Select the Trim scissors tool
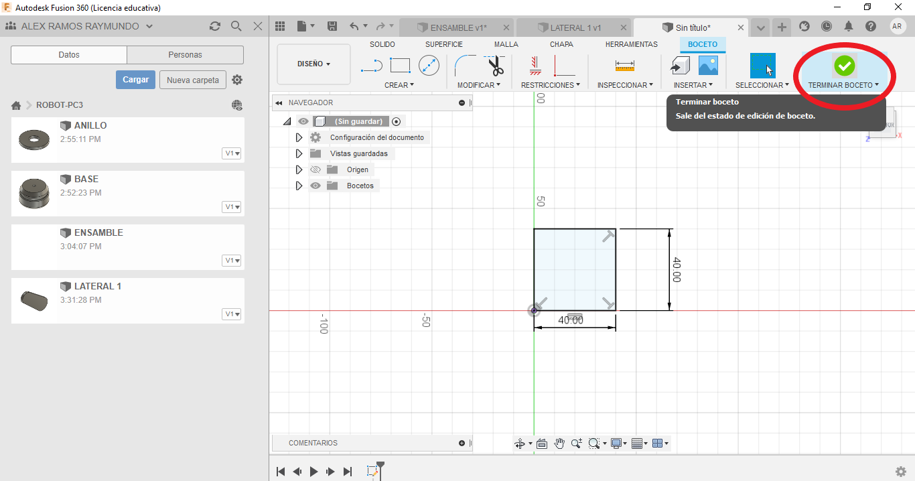 [495, 66]
